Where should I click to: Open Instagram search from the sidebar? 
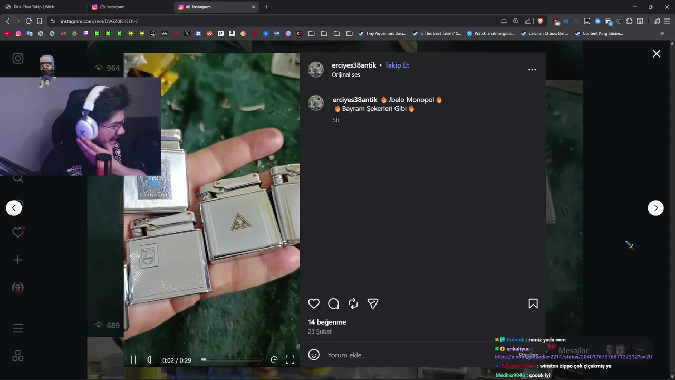18,178
